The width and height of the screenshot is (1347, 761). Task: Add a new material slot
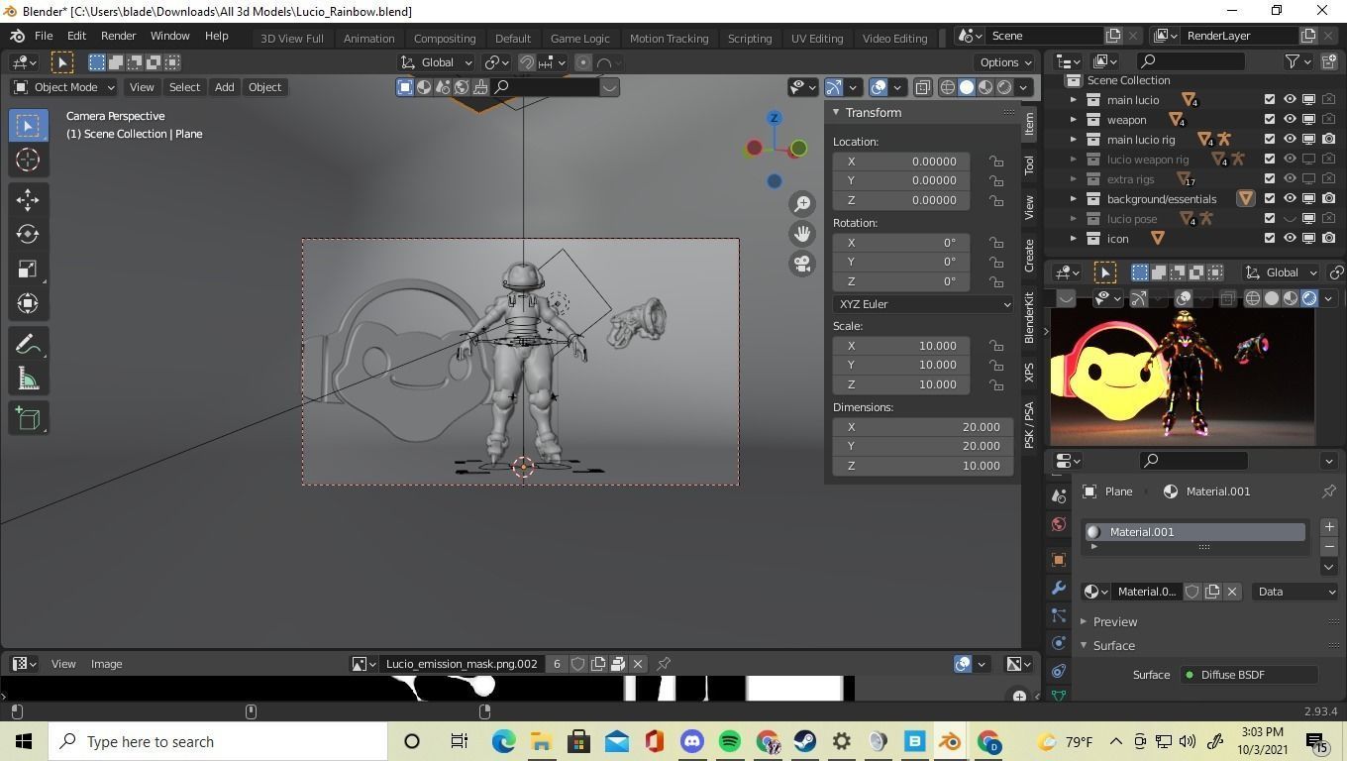(1329, 527)
